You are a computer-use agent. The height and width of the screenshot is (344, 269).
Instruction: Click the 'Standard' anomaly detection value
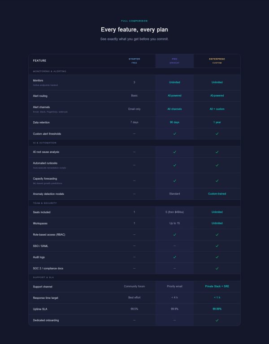(174, 193)
